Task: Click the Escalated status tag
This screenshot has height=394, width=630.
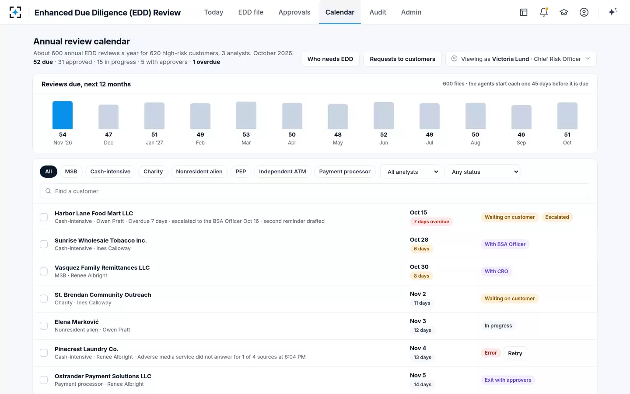Action: click(557, 217)
